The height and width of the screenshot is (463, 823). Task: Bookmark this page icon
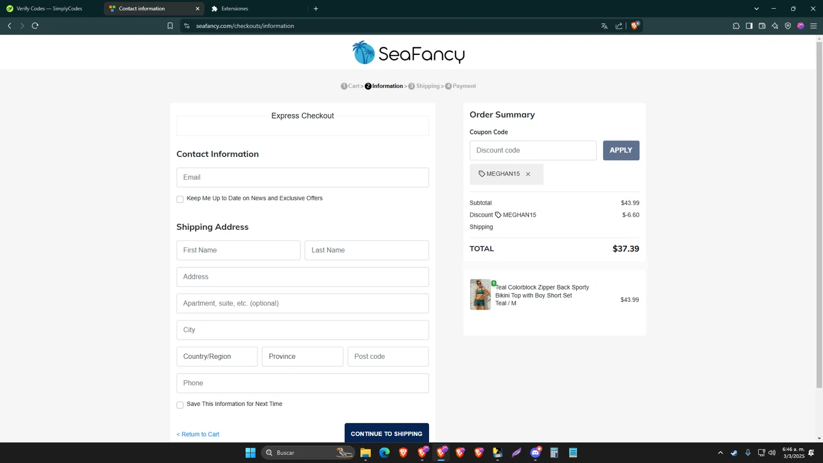[x=170, y=26]
